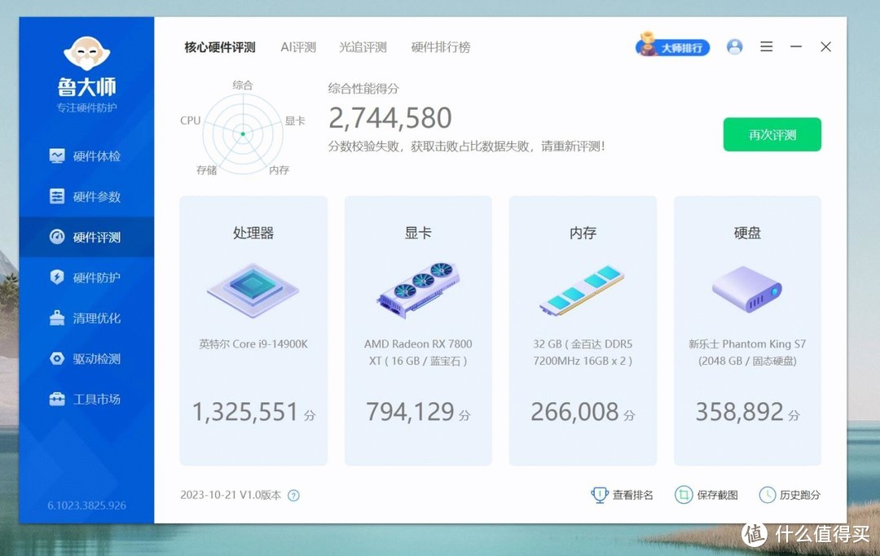Click the disk score 358,892

(x=740, y=412)
